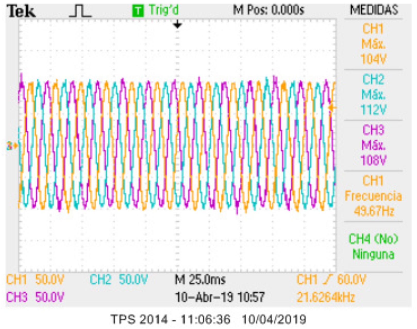Click the green Trig'd T status icon
The width and height of the screenshot is (417, 329).
click(138, 11)
